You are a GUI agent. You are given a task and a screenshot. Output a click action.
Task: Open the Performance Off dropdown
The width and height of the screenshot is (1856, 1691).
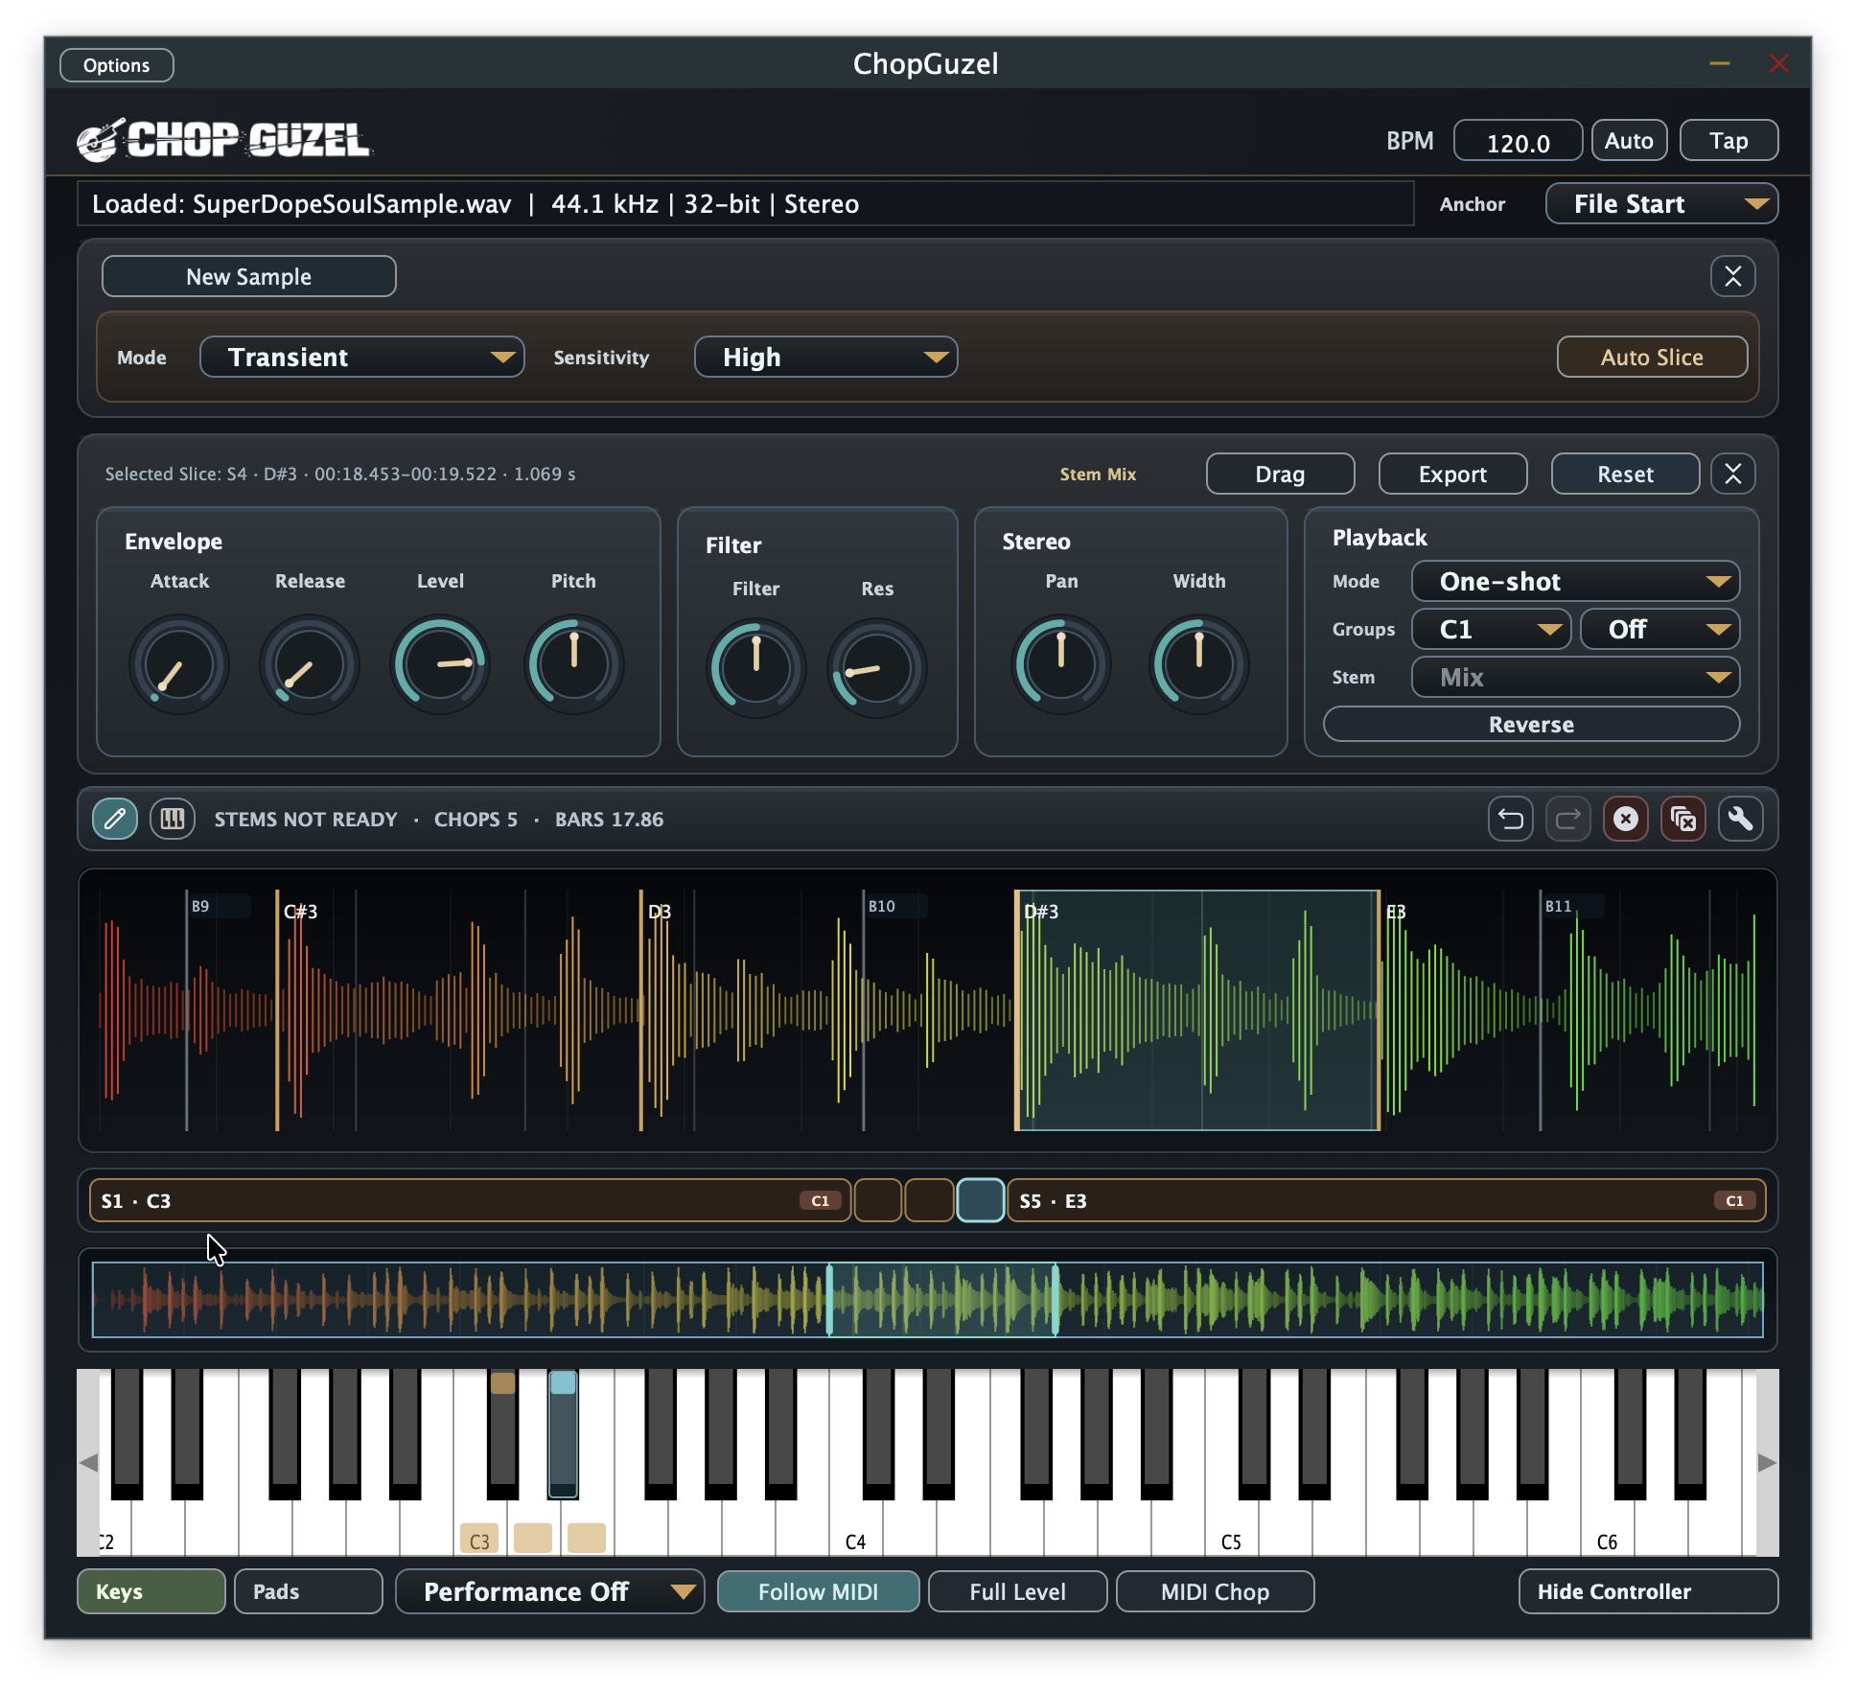(549, 1591)
